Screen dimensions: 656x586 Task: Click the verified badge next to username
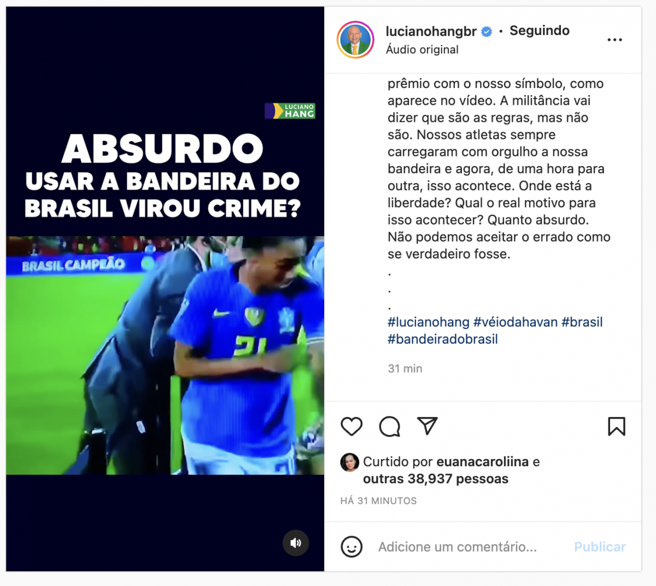[487, 32]
